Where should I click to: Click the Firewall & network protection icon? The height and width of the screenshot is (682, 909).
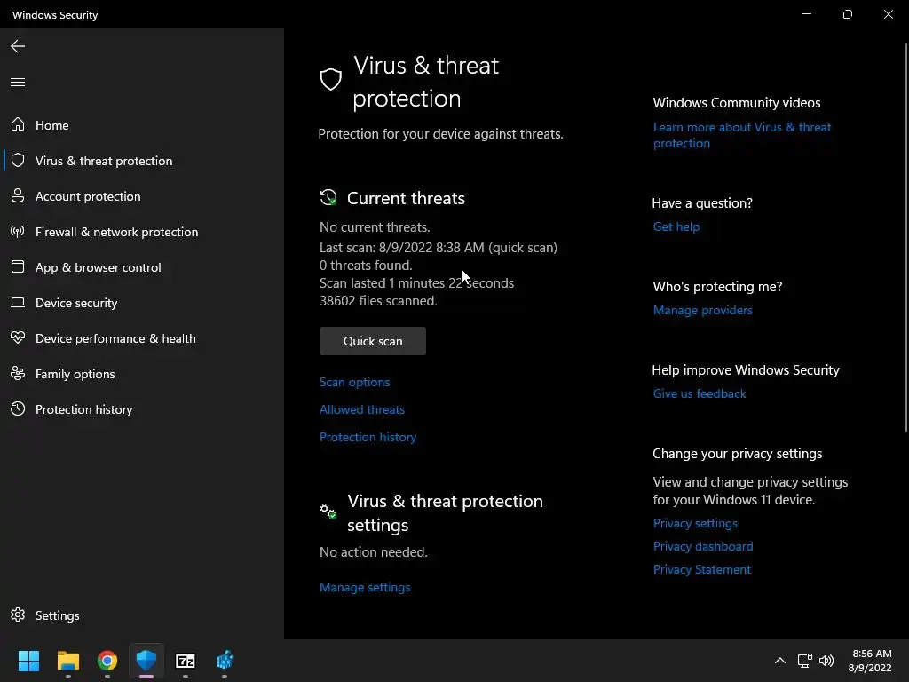(18, 232)
